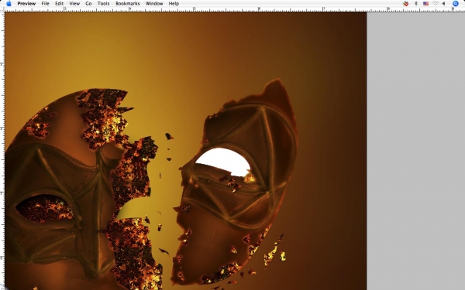The height and width of the screenshot is (290, 465).
Task: Open the Wi-Fi status menu
Action: point(436,4)
